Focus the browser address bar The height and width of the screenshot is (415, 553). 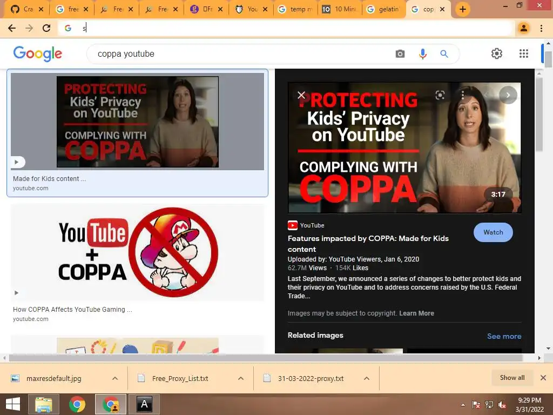pos(286,28)
